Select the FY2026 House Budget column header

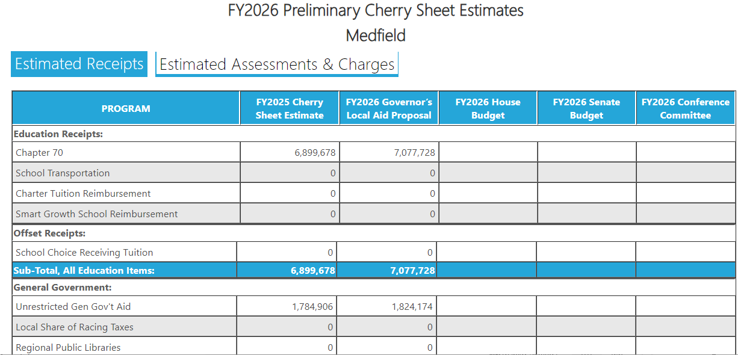point(488,108)
